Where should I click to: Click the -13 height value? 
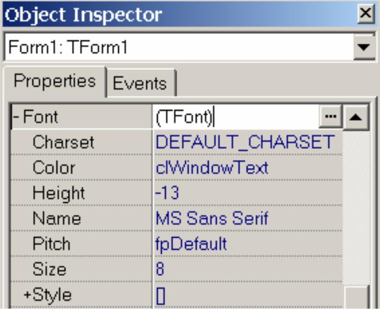(167, 193)
